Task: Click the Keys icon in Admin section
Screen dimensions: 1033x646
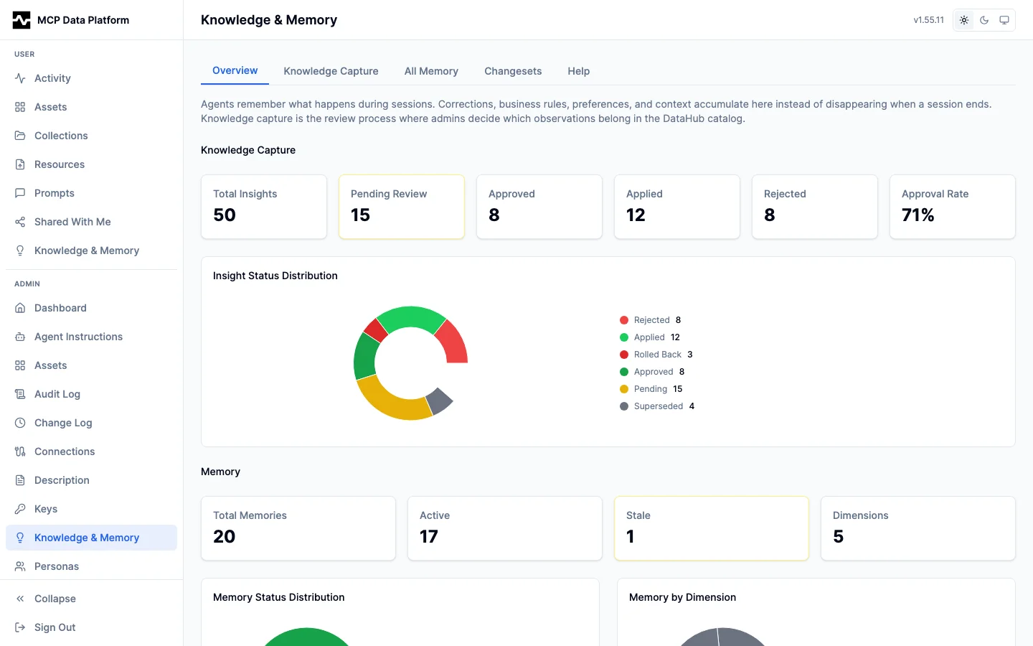Action: coord(20,509)
